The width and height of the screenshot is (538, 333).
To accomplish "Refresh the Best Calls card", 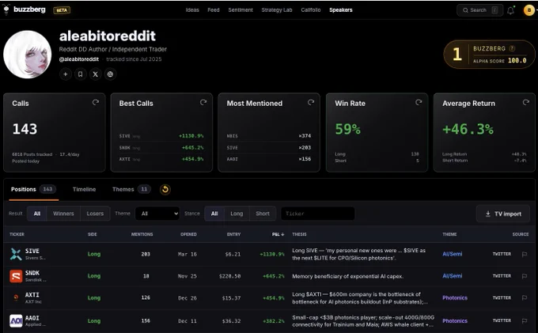I will click(203, 102).
